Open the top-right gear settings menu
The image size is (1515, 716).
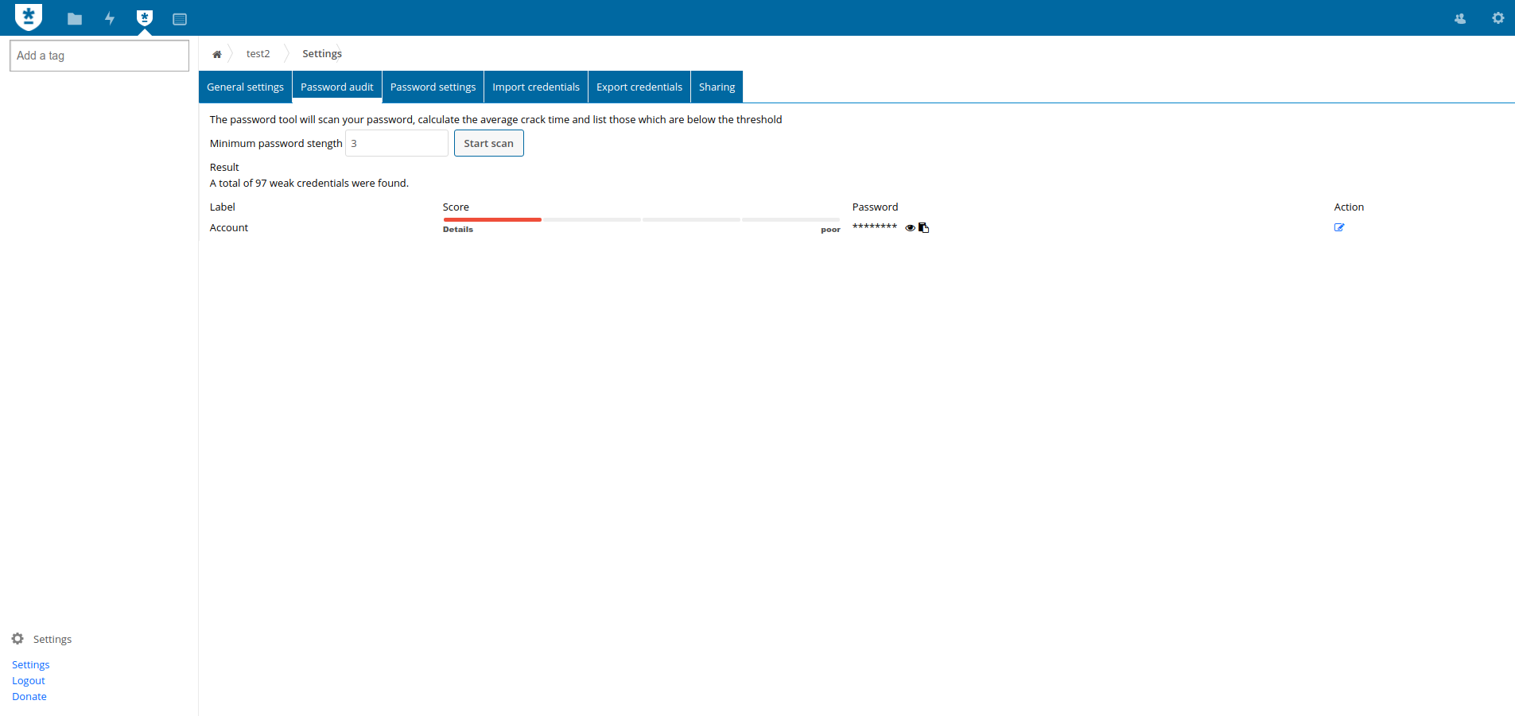click(x=1498, y=17)
